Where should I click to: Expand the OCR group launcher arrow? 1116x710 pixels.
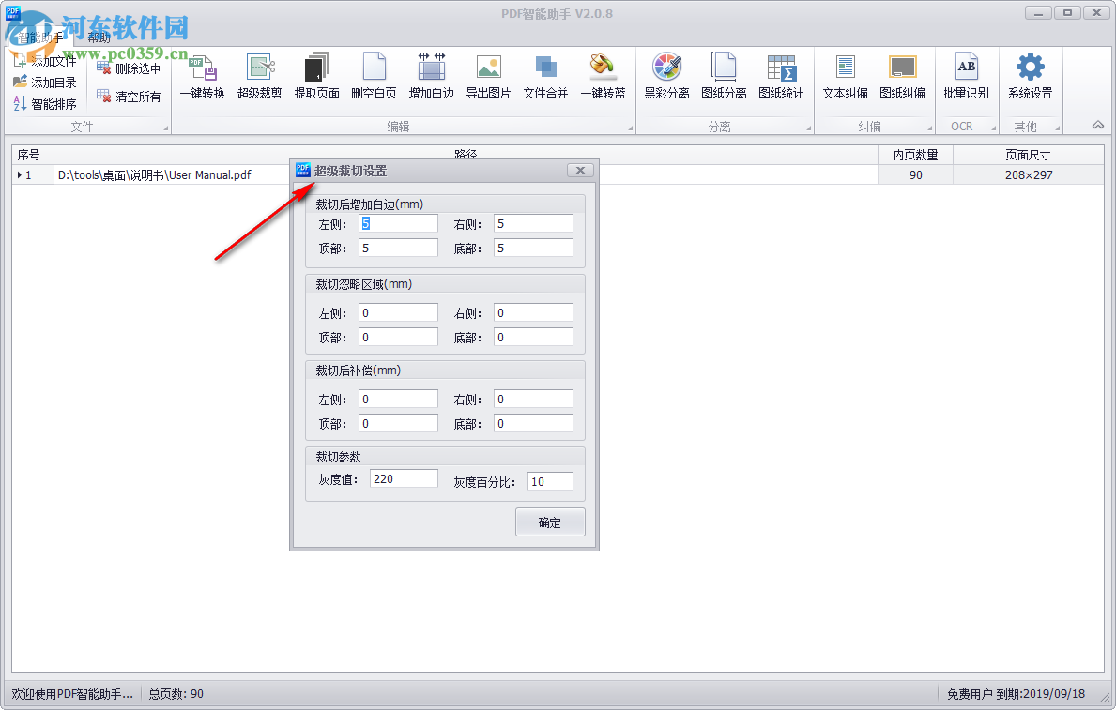tap(994, 128)
